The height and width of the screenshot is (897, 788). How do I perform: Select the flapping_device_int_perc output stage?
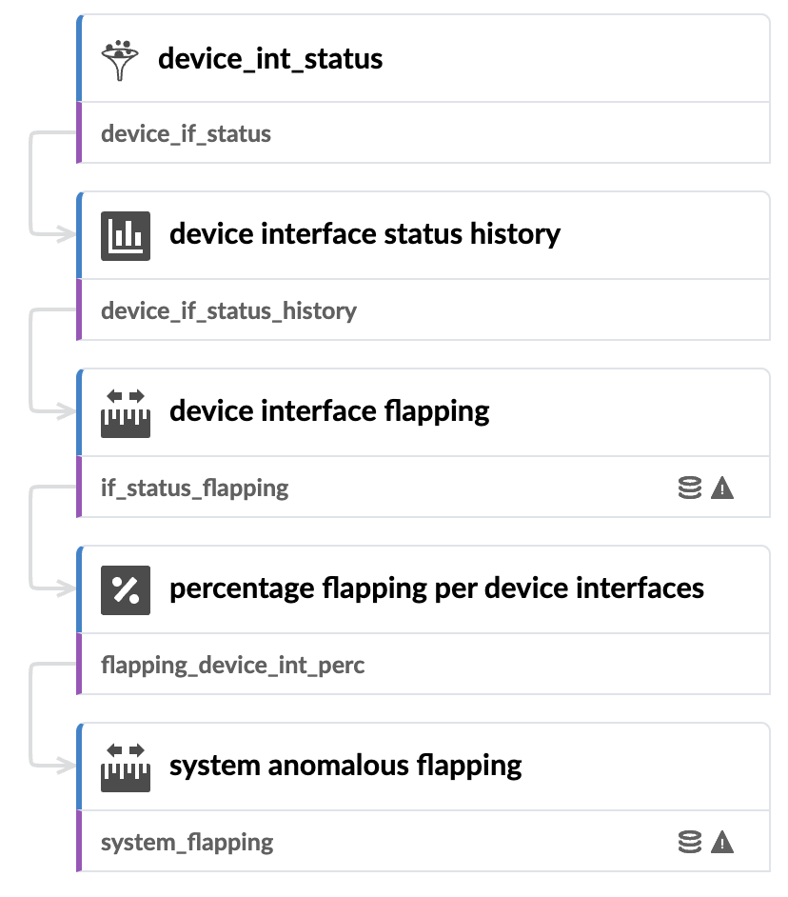[233, 665]
